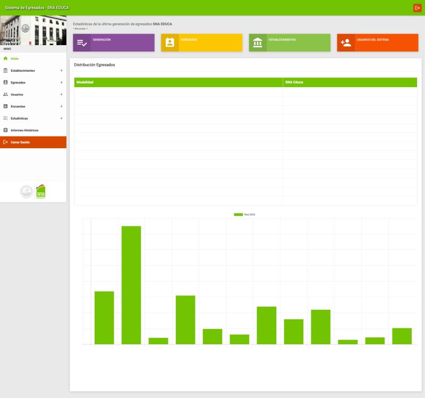Click the green Red SNA legend swatch
The height and width of the screenshot is (398, 425).
tap(238, 215)
